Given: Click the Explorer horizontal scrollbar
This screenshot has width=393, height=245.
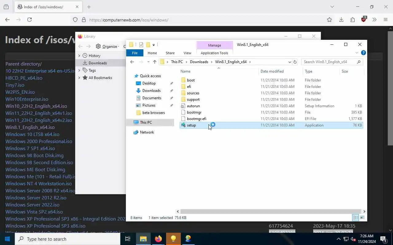Looking at the screenshot, I should click(x=271, y=211).
